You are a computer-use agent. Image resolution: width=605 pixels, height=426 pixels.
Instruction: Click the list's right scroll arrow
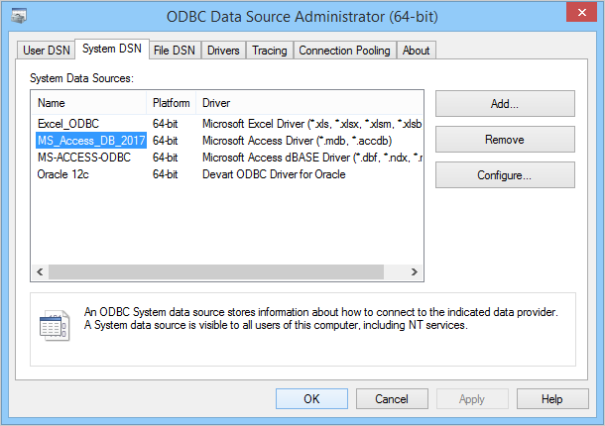click(x=420, y=271)
